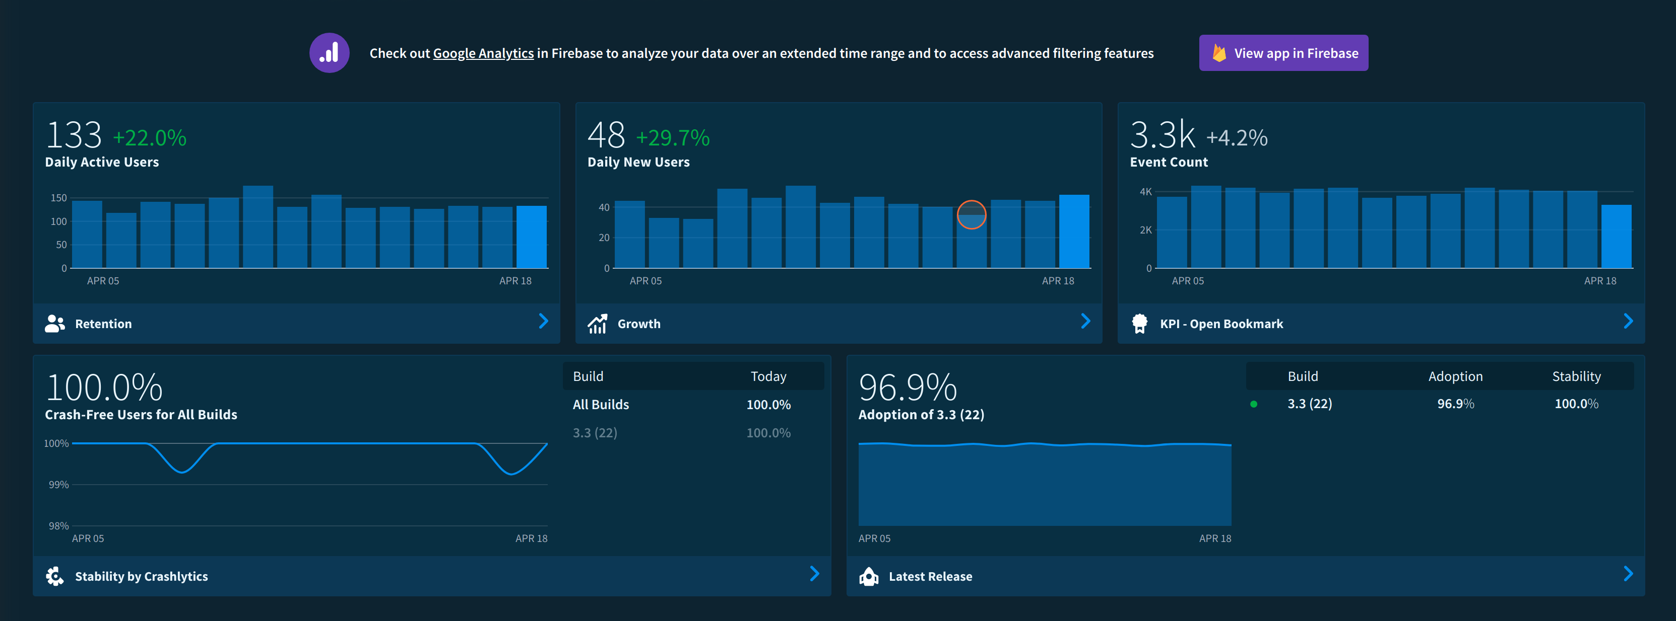Select the 3.3 (22) build entry under Stability
The height and width of the screenshot is (621, 1676).
[x=1310, y=404]
